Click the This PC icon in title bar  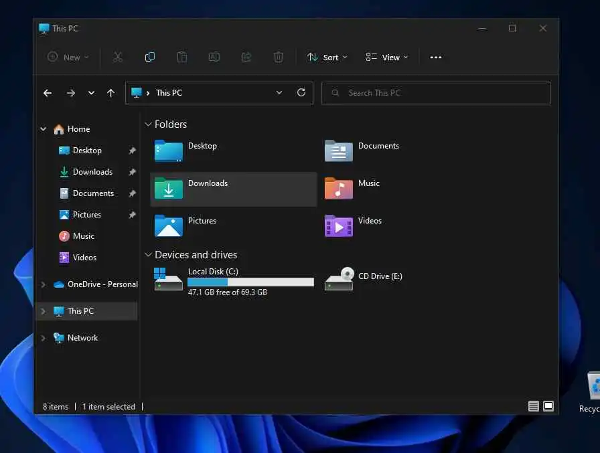tap(44, 28)
